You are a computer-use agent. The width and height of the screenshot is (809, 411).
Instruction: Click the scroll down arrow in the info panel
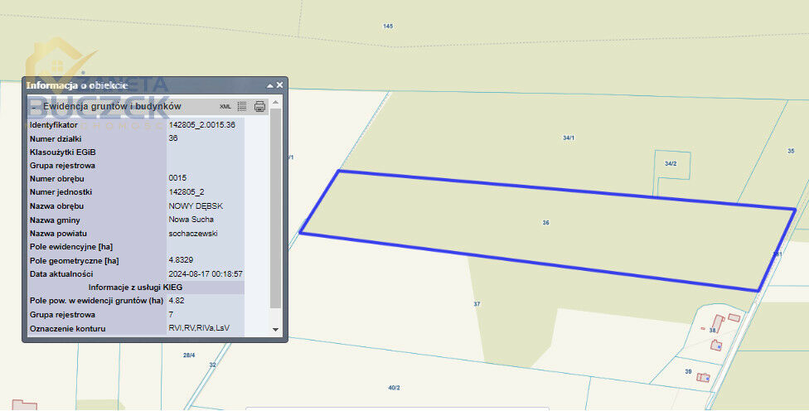pos(276,329)
